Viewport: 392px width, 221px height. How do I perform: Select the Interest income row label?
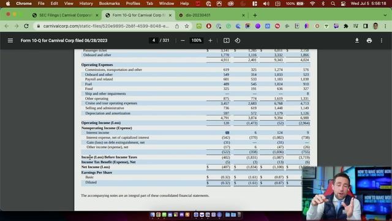pos(97,133)
